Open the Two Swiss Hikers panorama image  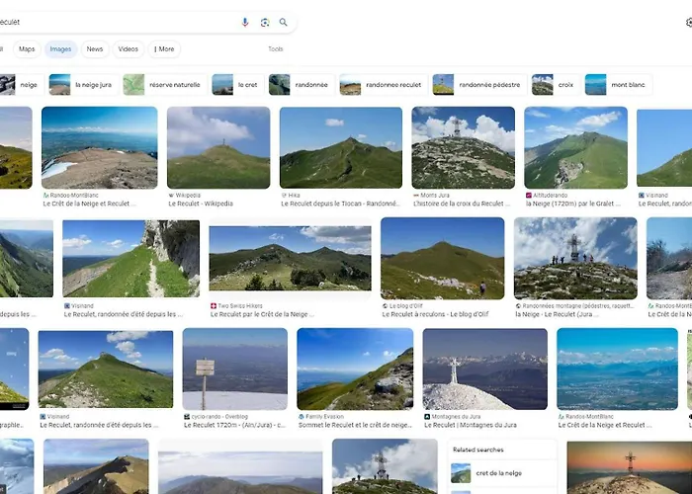(290, 259)
